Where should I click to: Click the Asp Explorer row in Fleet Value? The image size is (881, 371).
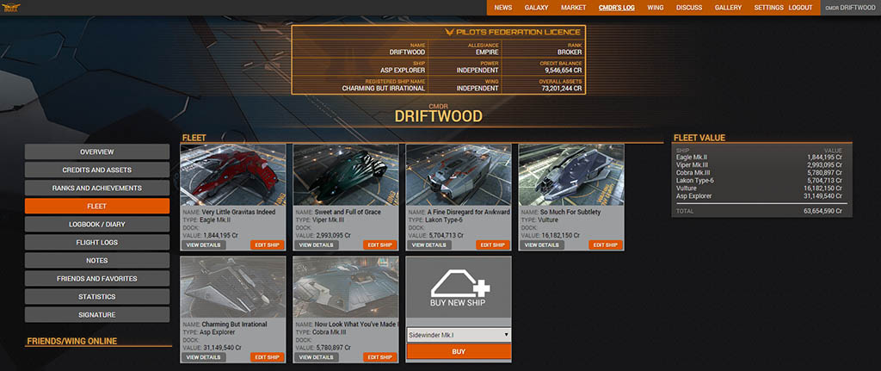(759, 196)
